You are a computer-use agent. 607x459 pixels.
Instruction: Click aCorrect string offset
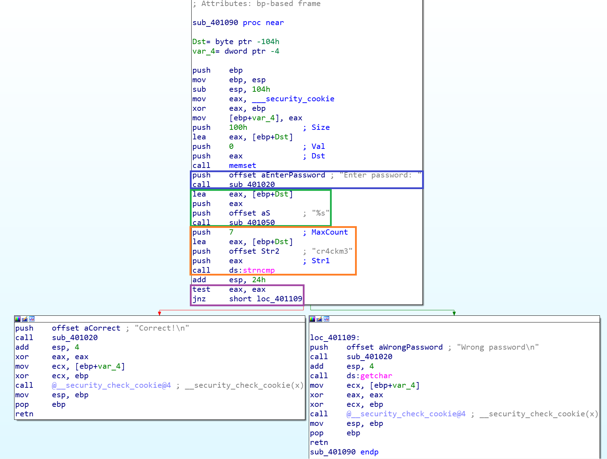click(x=102, y=328)
